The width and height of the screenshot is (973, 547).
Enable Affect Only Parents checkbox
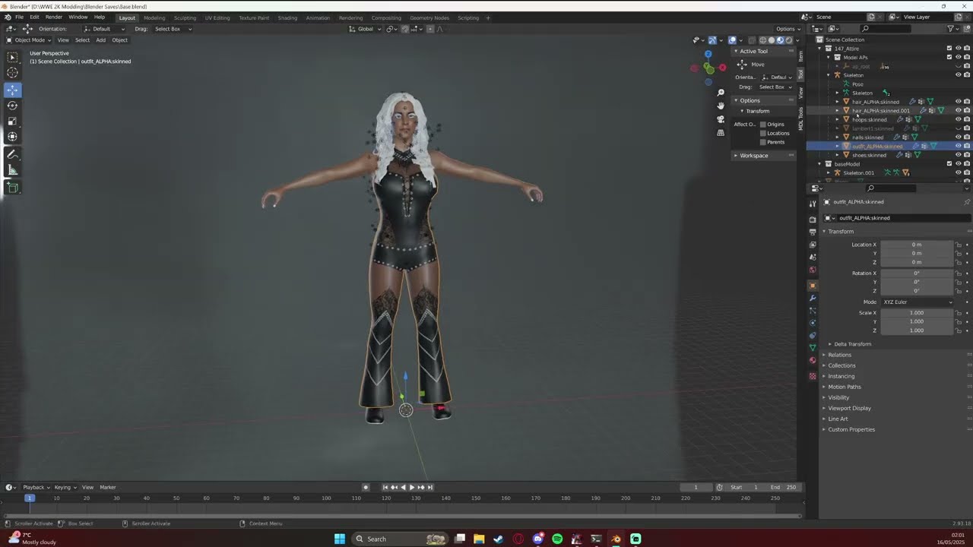[763, 142]
